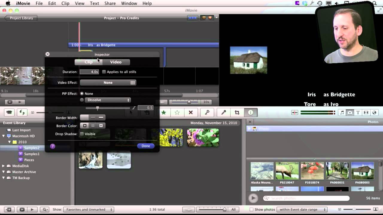This screenshot has height=215, width=383.
Task: Open the File menu
Action: coord(39,3)
